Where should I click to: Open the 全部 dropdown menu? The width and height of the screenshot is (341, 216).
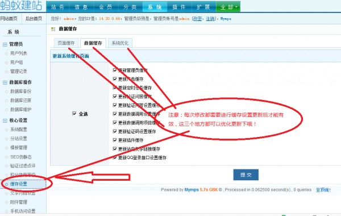pyautogui.click(x=228, y=7)
